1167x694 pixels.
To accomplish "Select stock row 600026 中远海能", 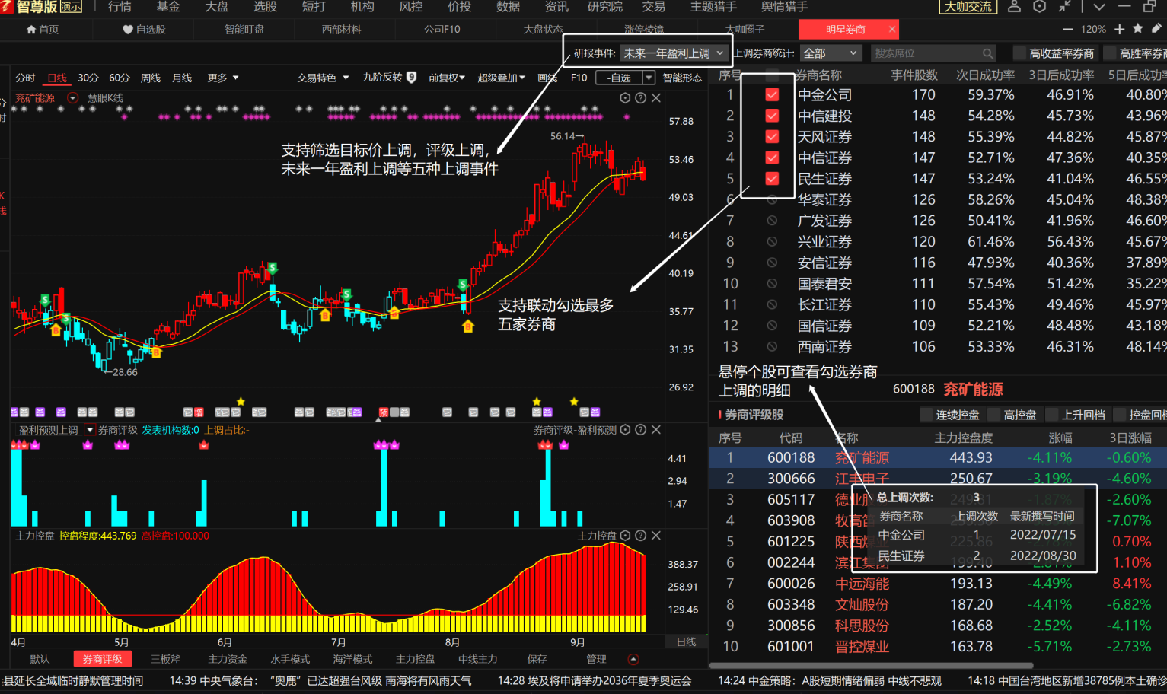I will (x=938, y=584).
